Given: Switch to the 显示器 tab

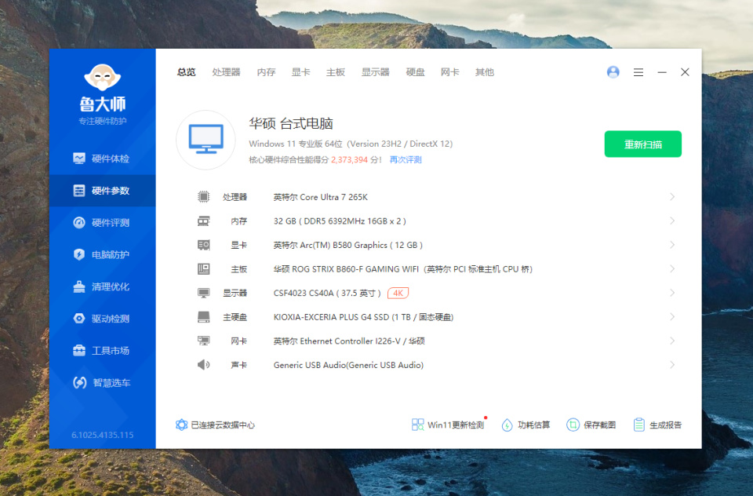Looking at the screenshot, I should [x=376, y=72].
